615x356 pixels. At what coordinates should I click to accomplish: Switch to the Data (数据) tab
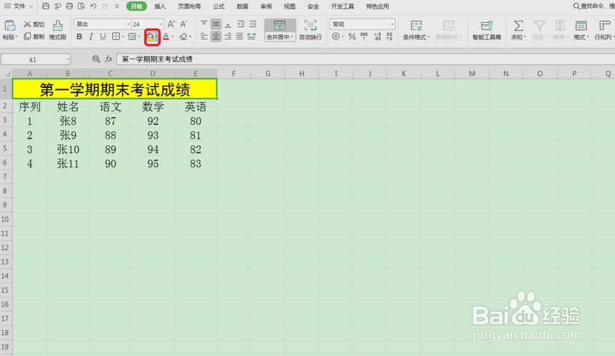click(242, 6)
